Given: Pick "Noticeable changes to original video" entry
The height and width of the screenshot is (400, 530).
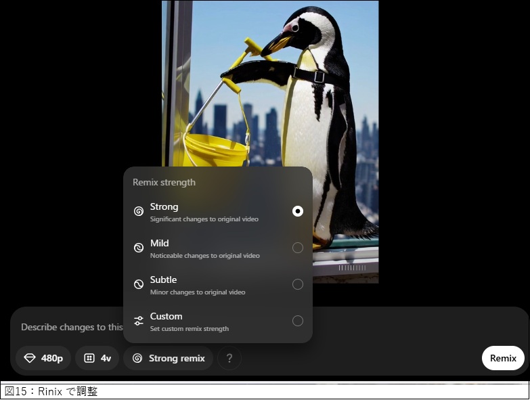Looking at the screenshot, I should tap(204, 256).
